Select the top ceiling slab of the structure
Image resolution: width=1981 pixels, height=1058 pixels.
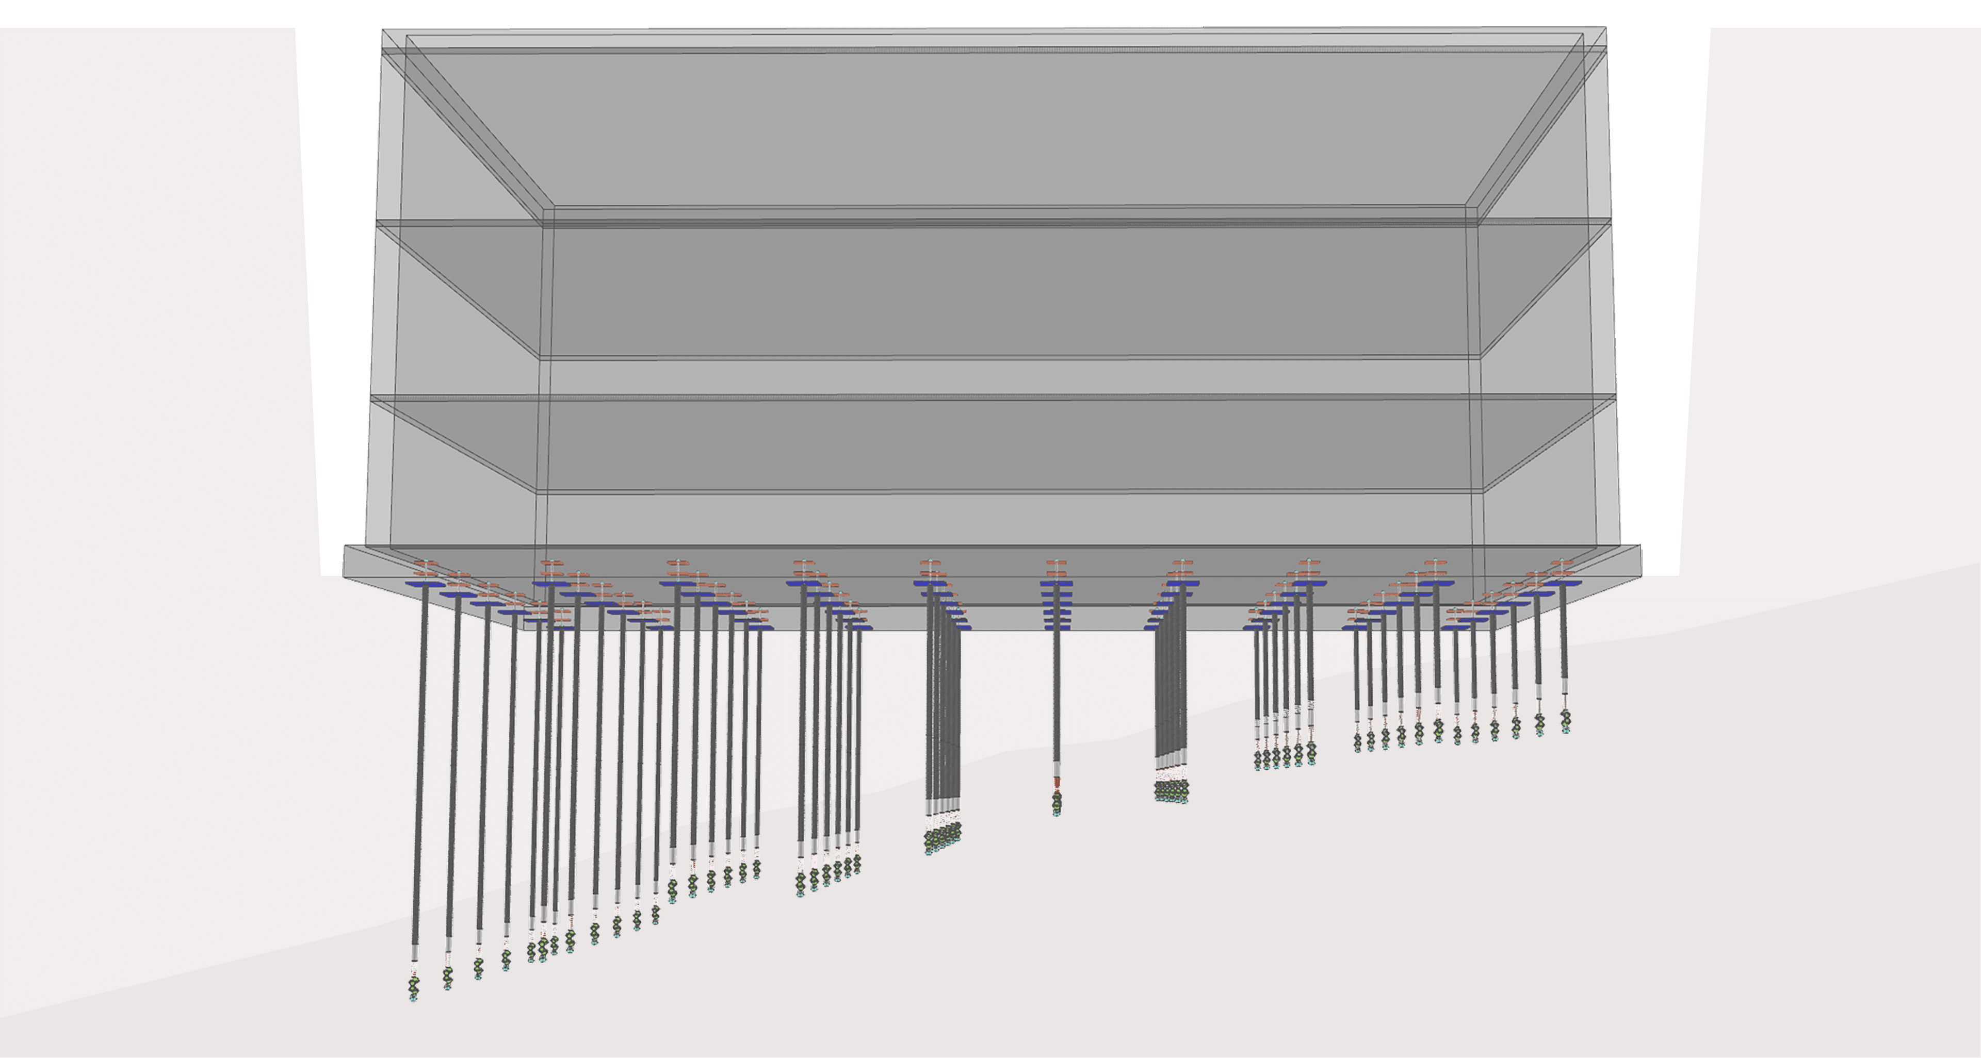coord(1000,123)
